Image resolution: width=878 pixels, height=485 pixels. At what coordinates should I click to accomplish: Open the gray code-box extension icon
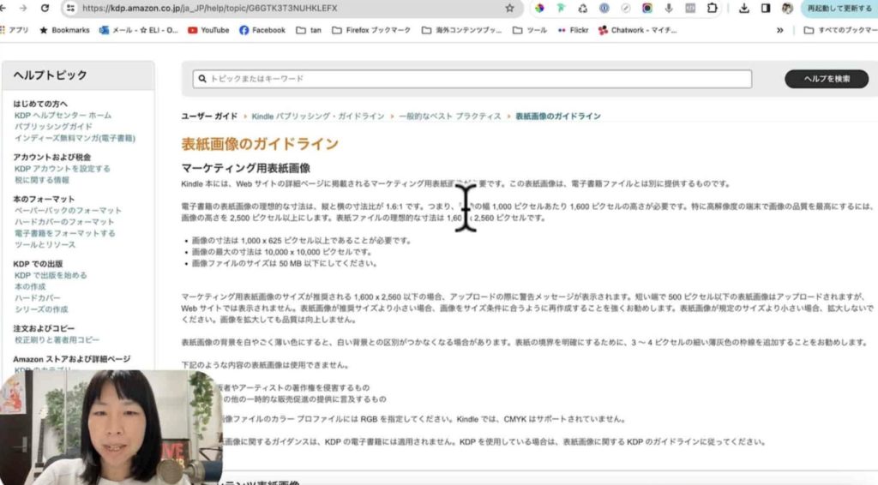(x=690, y=8)
